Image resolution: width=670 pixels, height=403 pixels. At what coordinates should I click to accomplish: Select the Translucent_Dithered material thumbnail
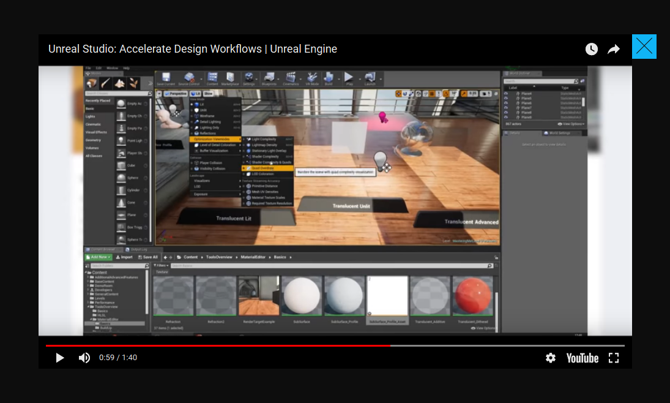472,296
